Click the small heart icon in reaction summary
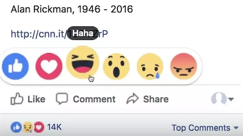Viewport: 243px width, 136px height. tap(39, 127)
